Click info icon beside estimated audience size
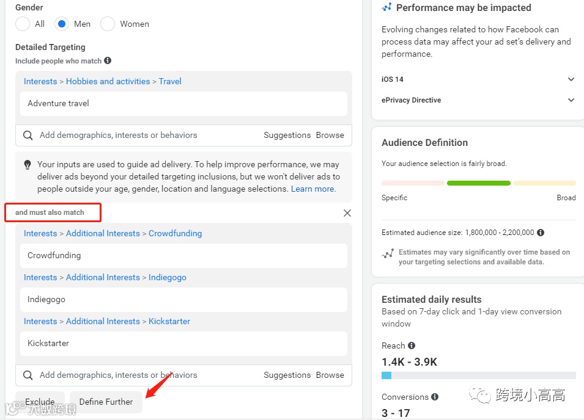 pos(541,233)
